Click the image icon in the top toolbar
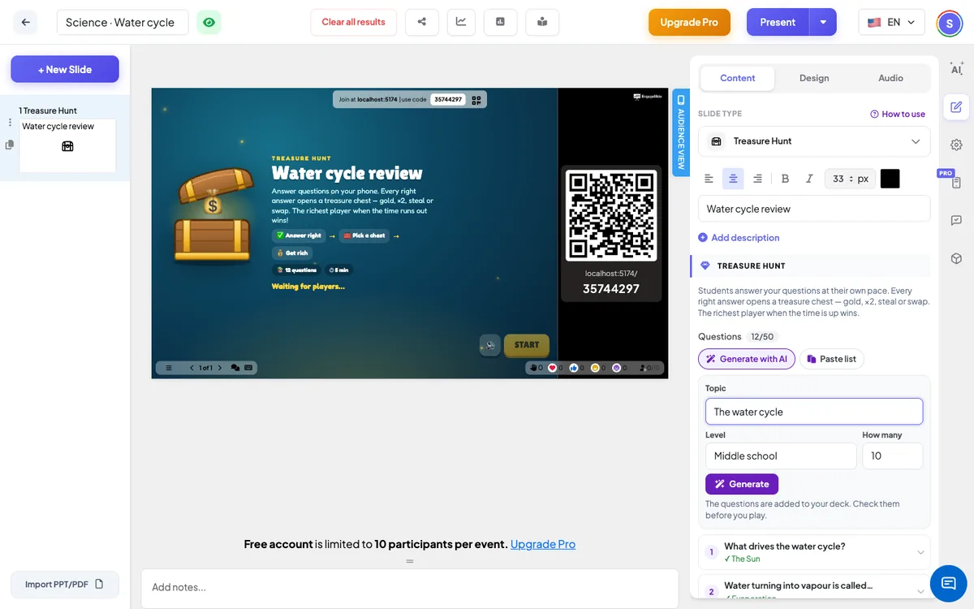Viewport: 974px width, 609px height. pos(501,22)
